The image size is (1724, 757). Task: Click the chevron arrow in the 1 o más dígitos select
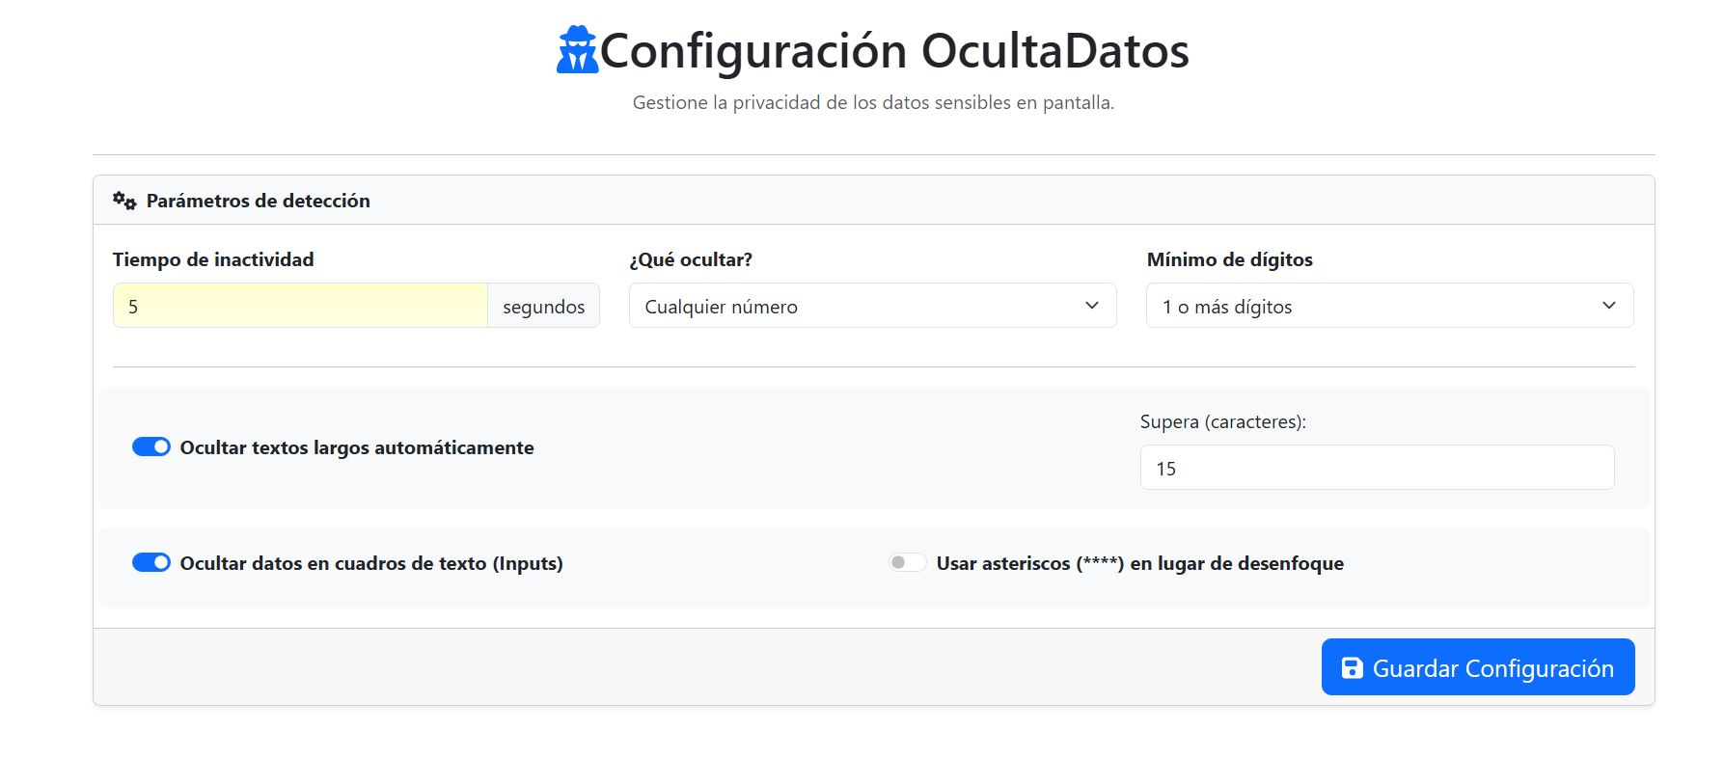click(1609, 306)
